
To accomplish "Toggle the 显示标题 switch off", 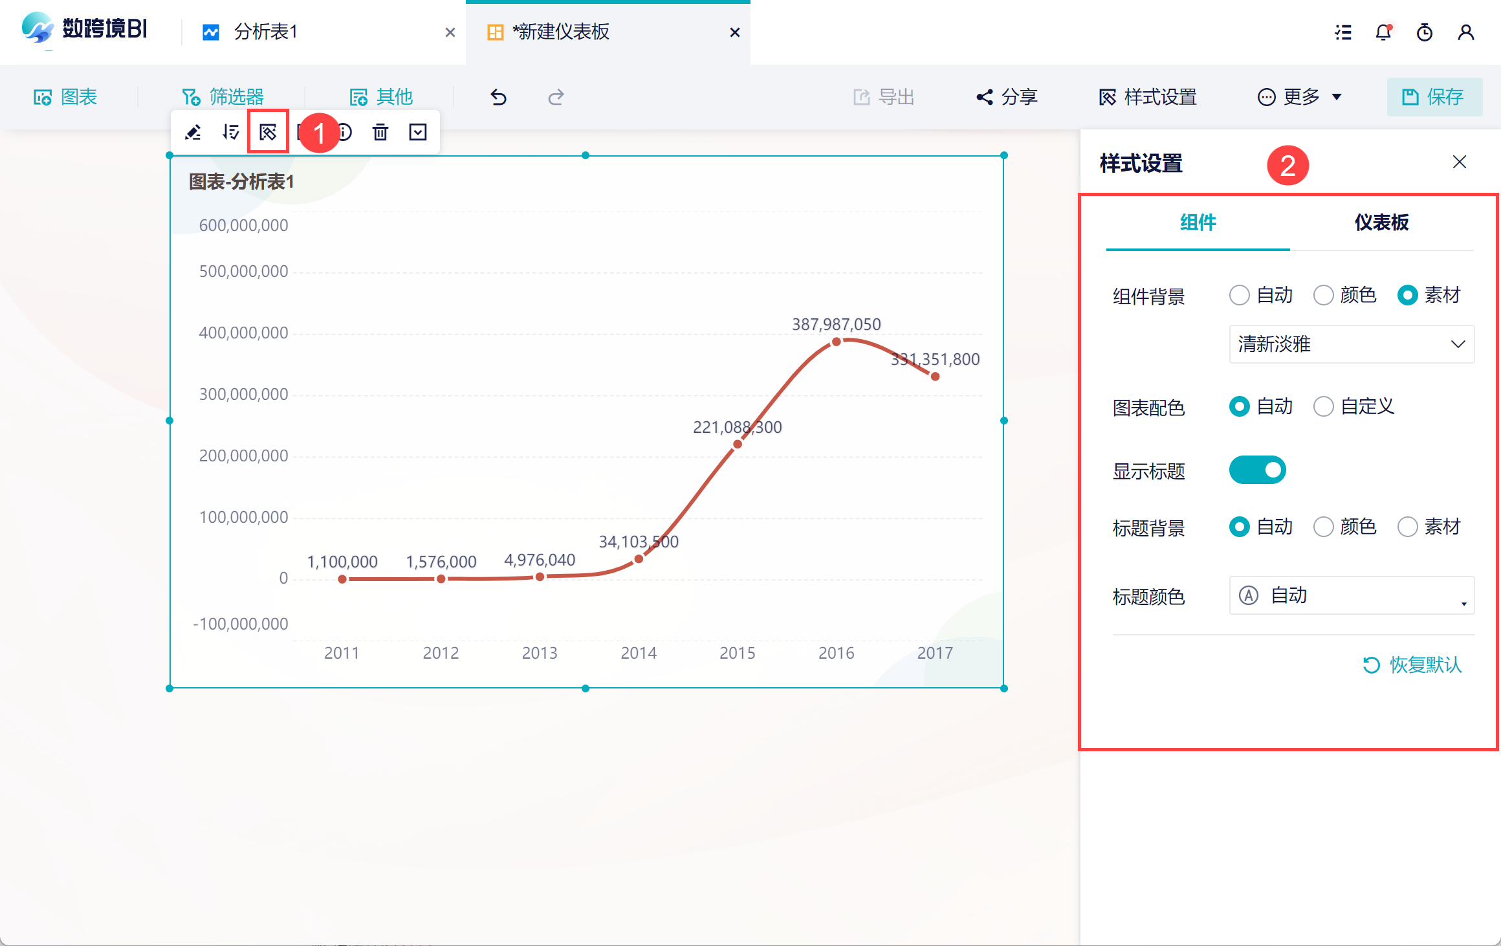I will (x=1257, y=470).
